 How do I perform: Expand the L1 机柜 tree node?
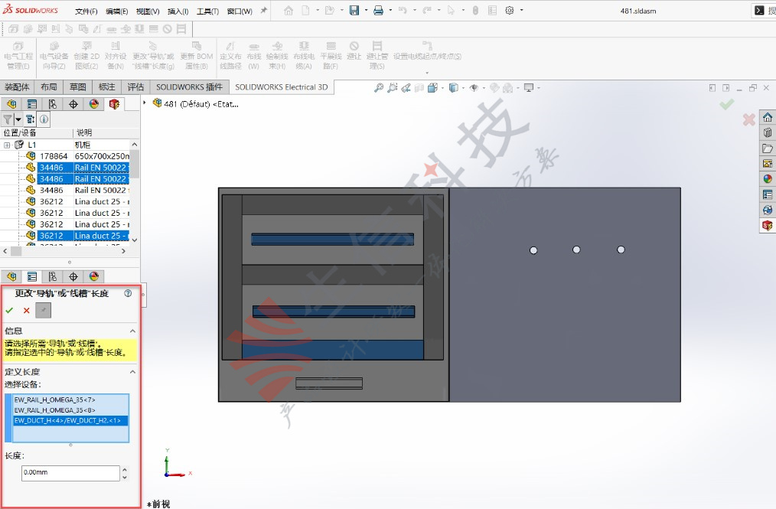click(7, 145)
